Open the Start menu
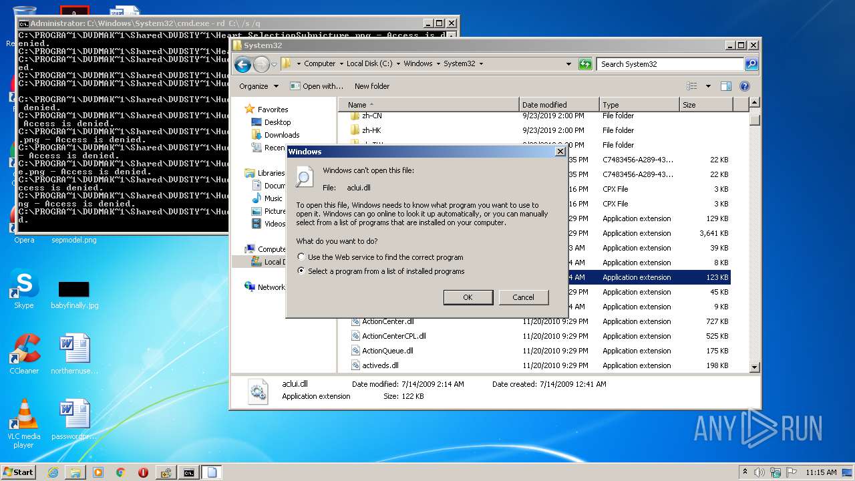 [18, 472]
